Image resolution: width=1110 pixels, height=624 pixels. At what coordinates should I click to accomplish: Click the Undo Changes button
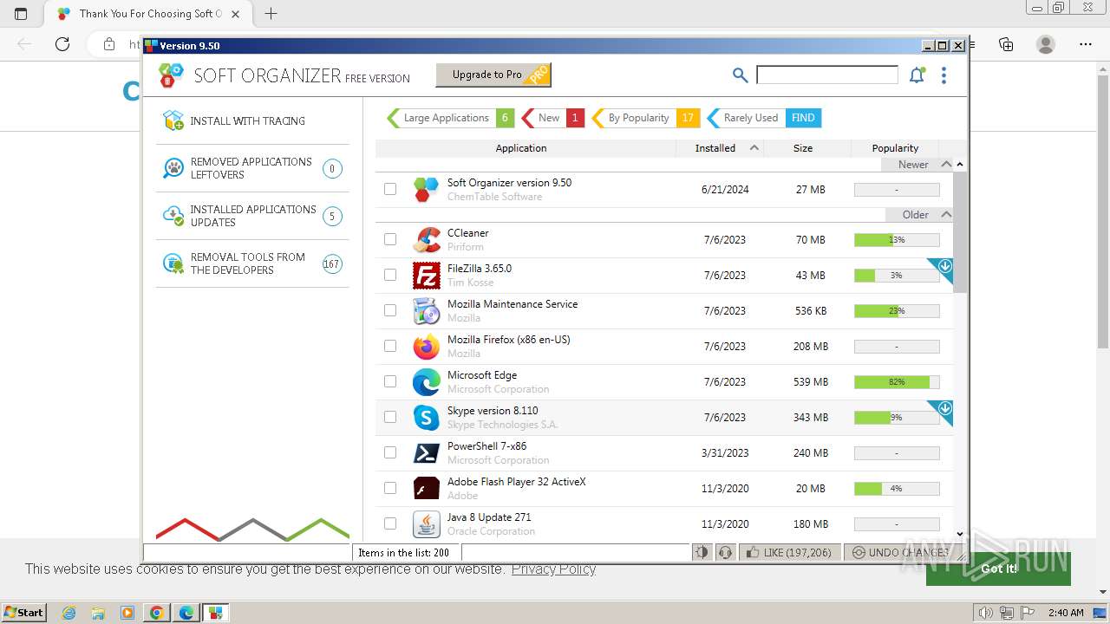[903, 552]
